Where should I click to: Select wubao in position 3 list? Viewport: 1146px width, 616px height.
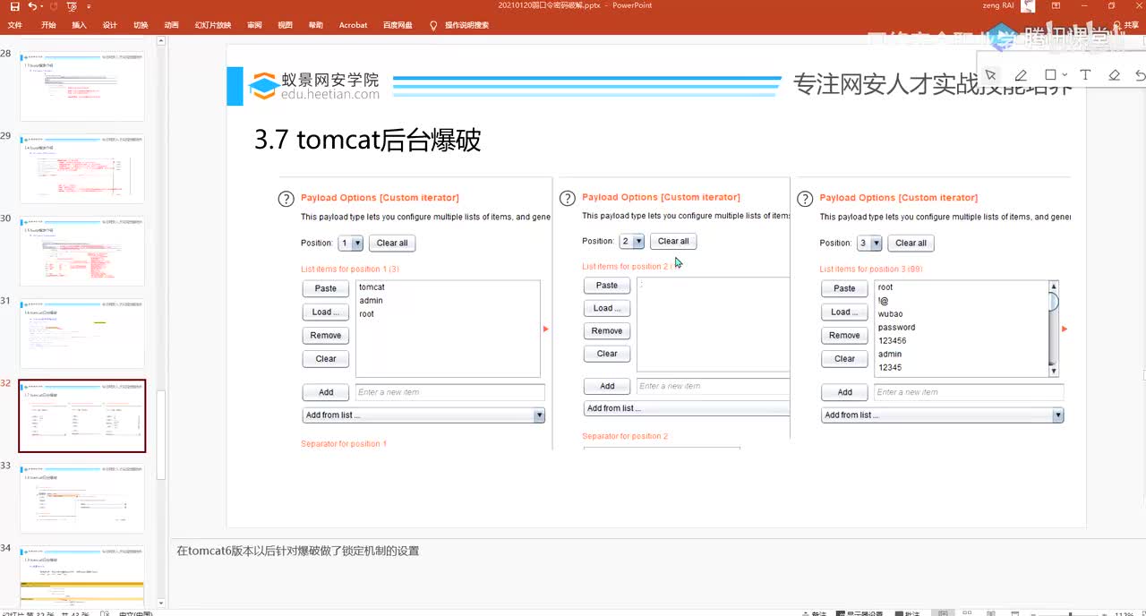point(890,314)
